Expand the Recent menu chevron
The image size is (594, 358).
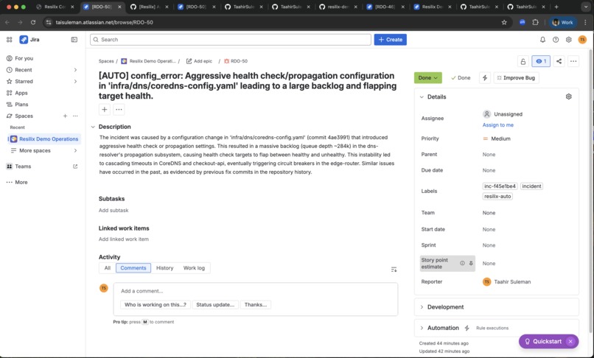click(x=75, y=70)
